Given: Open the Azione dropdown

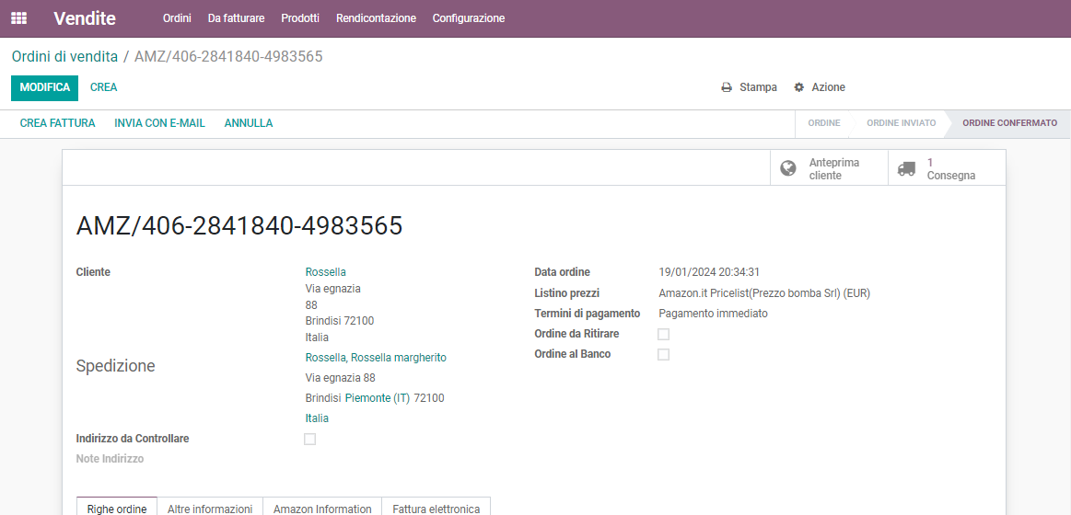Looking at the screenshot, I should pos(820,87).
